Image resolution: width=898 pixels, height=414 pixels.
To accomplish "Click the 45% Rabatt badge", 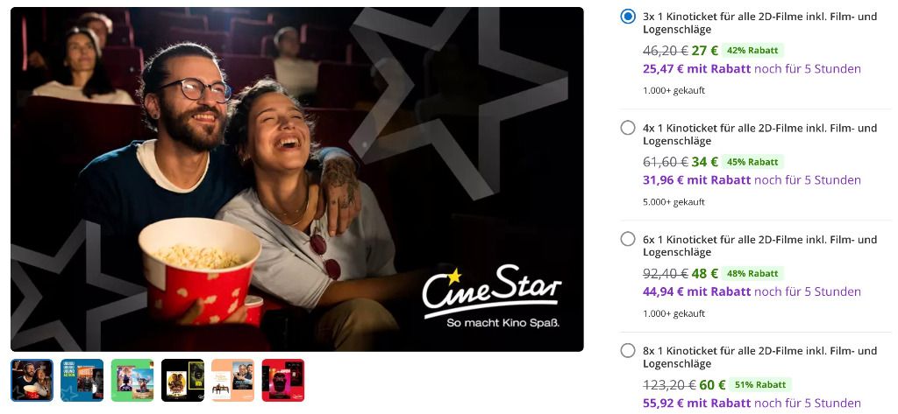I will pos(752,162).
